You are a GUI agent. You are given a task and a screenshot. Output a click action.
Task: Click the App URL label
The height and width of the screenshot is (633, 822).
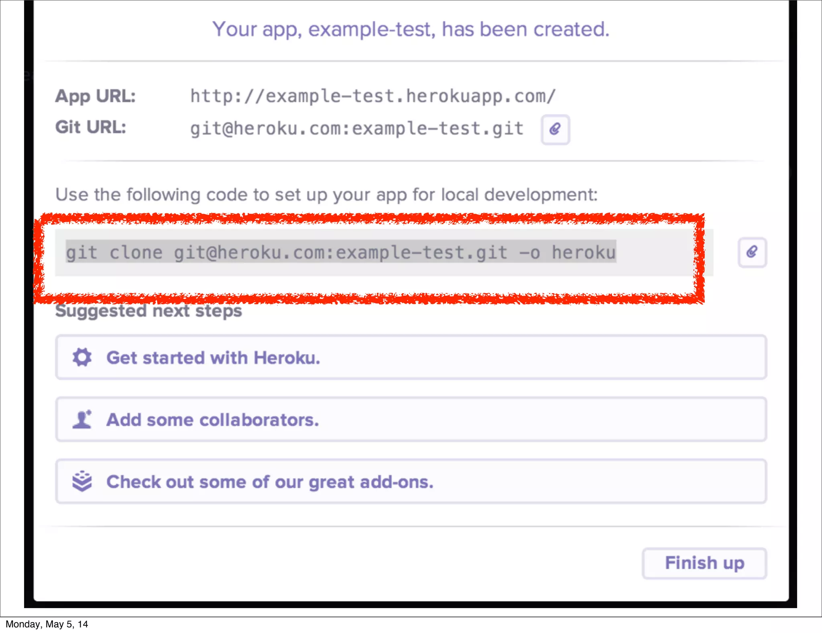[96, 96]
